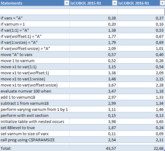This screenshot has width=165, height=151.
Task: Select the 'evaluate numvar 100 when' cell
Action: tap(35, 91)
